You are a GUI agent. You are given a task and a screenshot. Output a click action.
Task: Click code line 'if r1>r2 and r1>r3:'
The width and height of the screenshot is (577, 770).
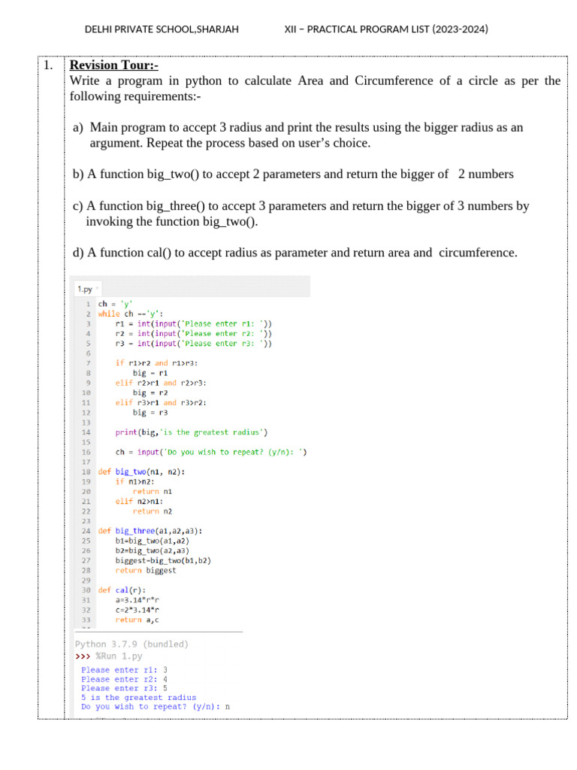pos(156,363)
